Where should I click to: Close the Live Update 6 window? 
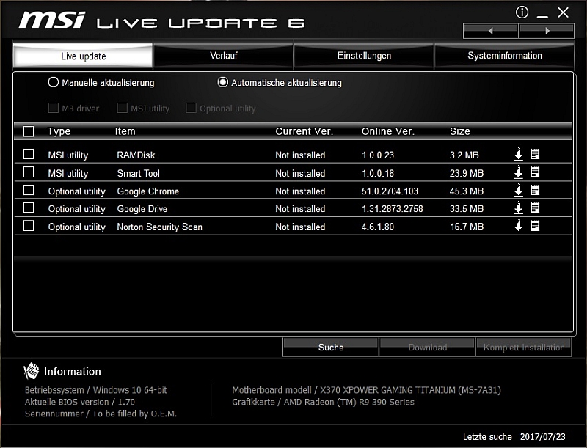coord(563,12)
